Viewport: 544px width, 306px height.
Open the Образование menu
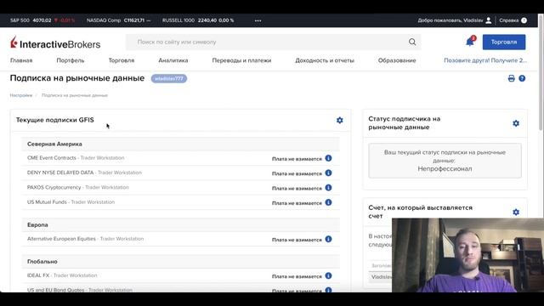(397, 60)
